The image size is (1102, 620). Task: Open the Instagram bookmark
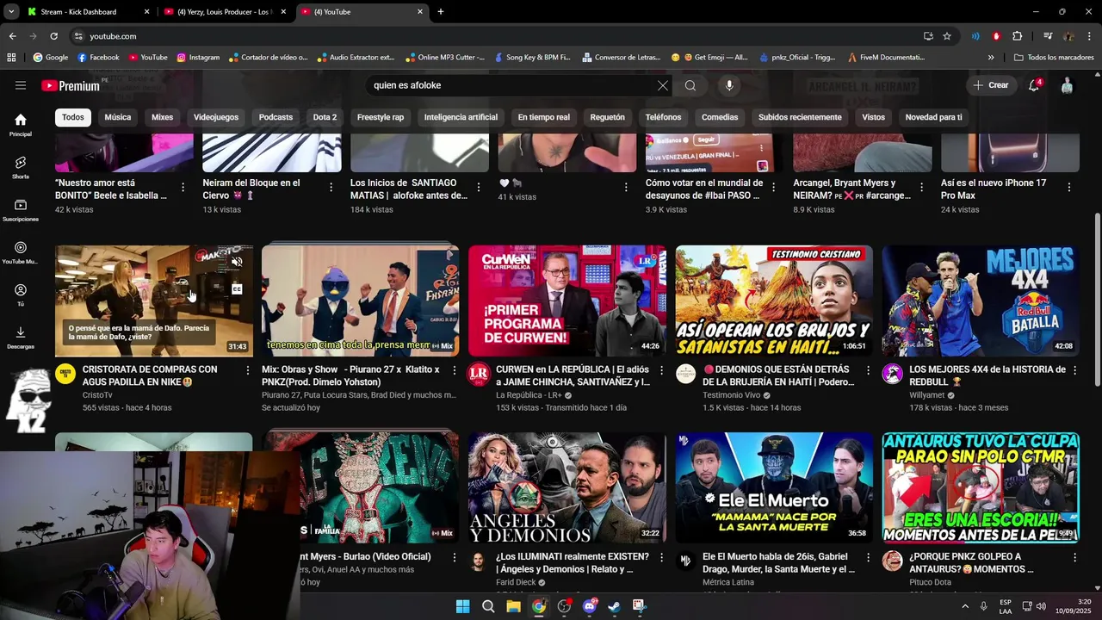pyautogui.click(x=198, y=58)
